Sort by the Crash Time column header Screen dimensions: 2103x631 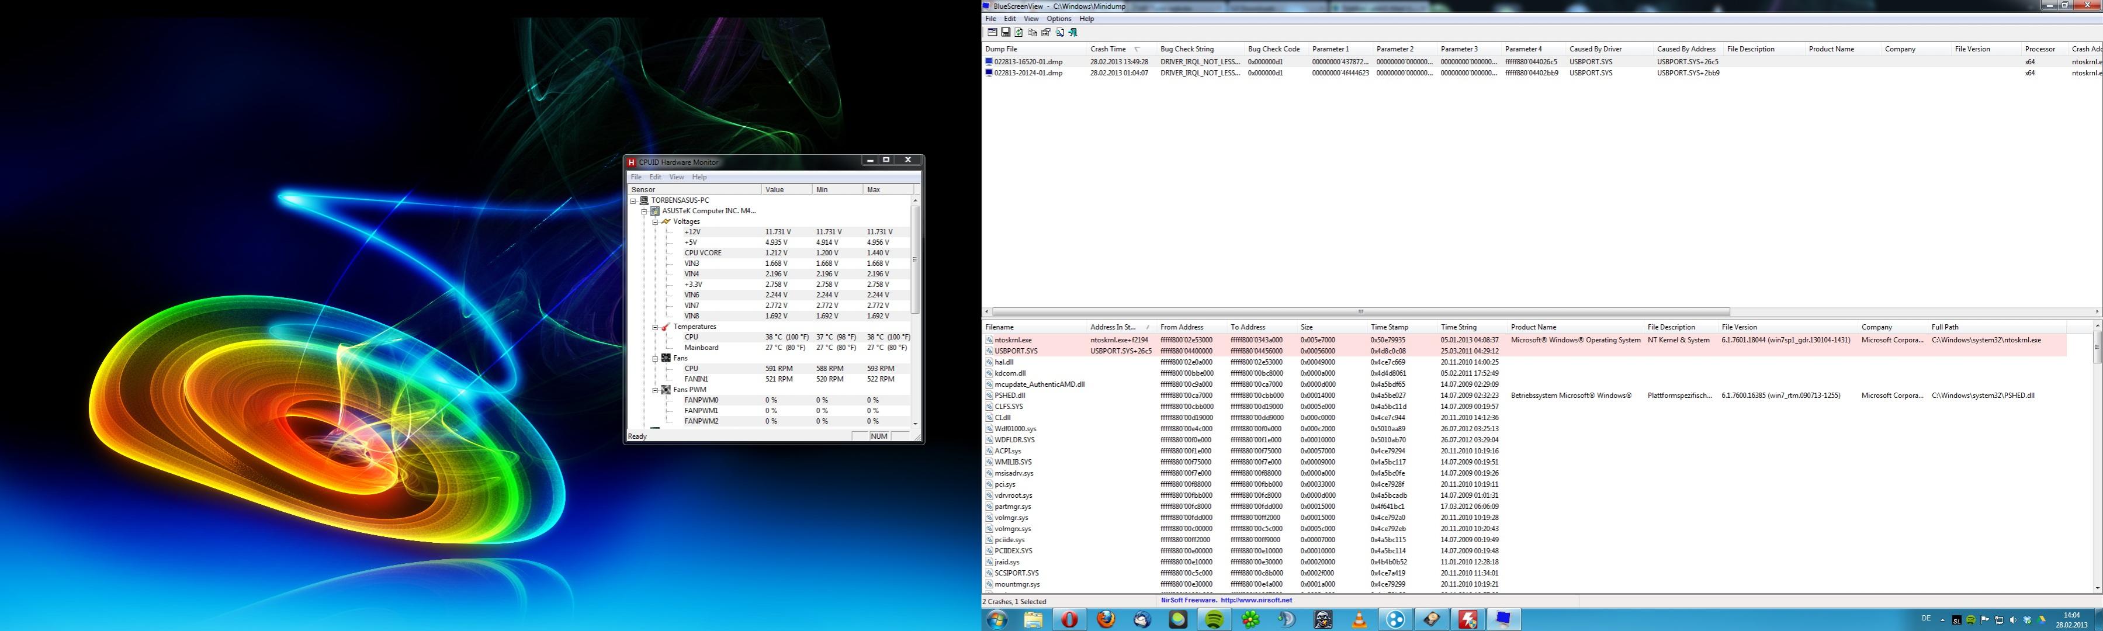(1108, 49)
